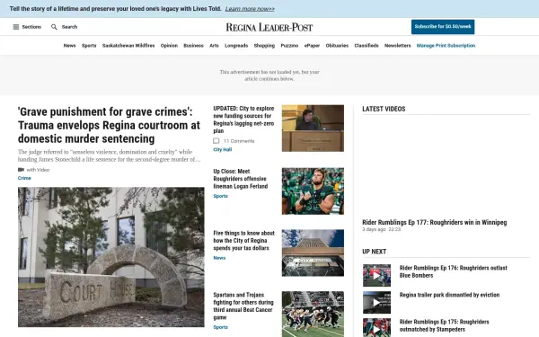Click the comments bubble icon beside 11 Comments

click(x=216, y=141)
